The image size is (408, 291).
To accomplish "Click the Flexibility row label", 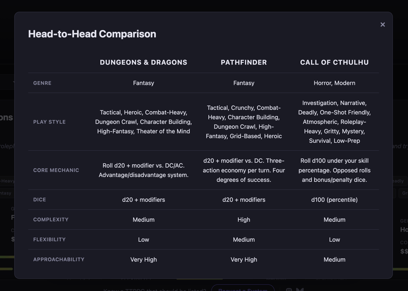I will [x=49, y=240].
